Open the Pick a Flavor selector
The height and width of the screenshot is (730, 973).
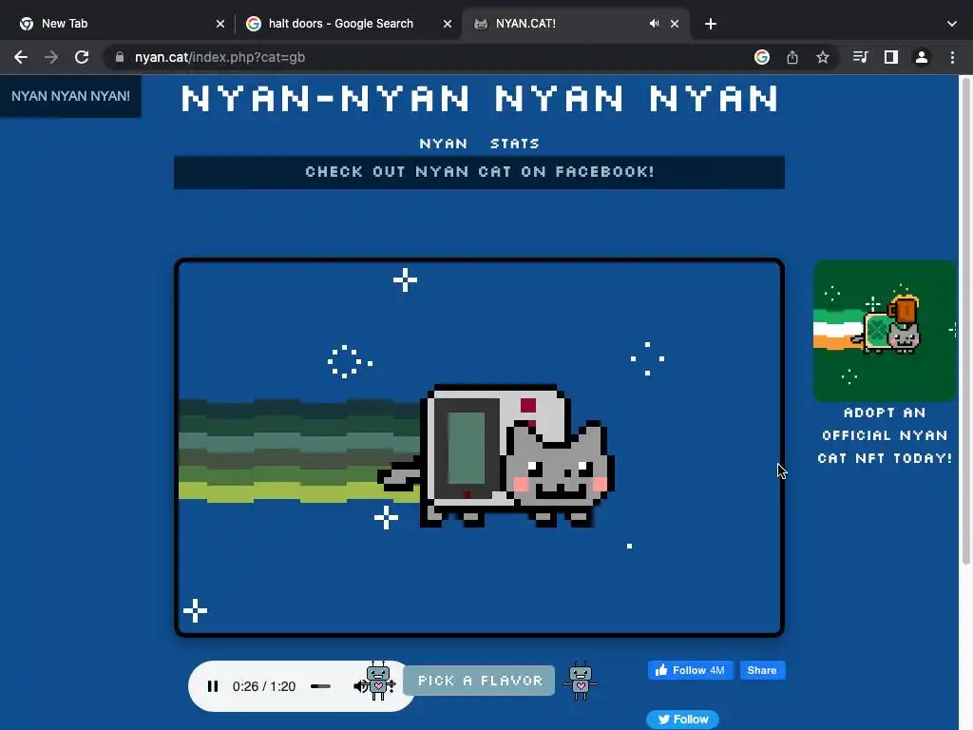[x=479, y=681]
